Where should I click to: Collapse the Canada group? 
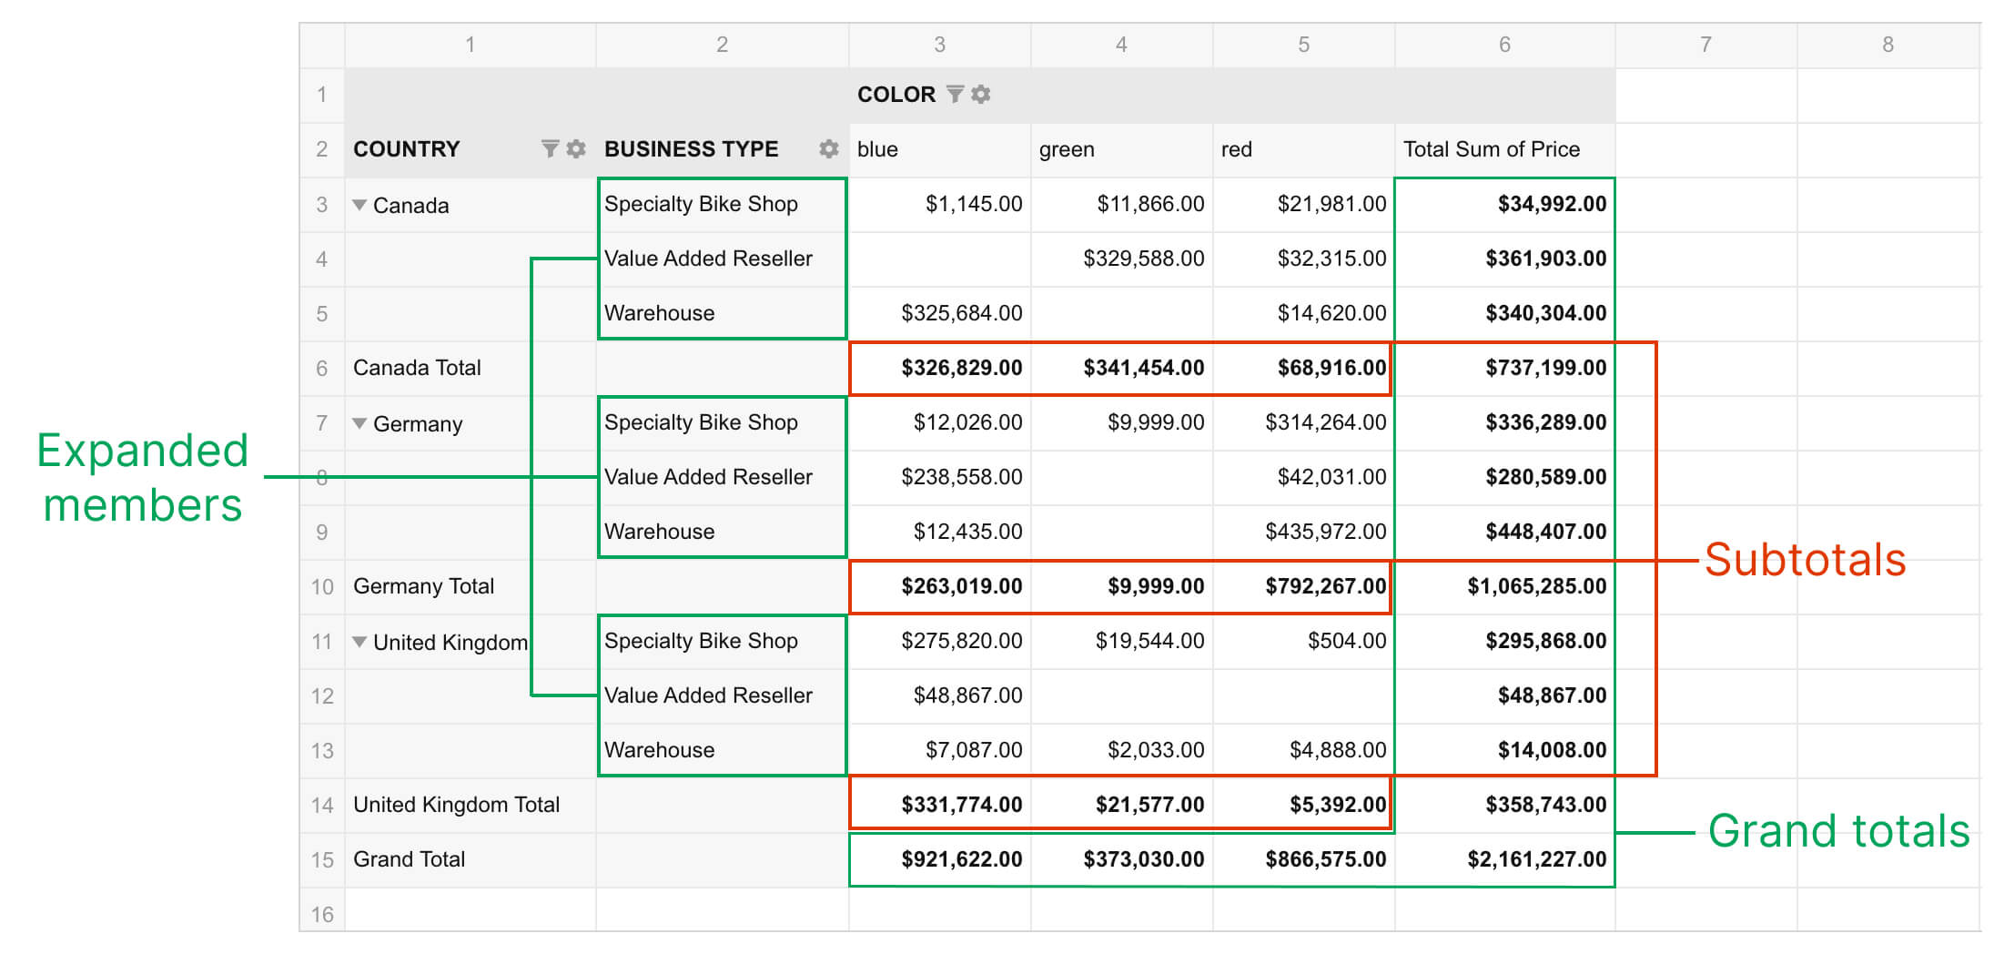[x=359, y=205]
